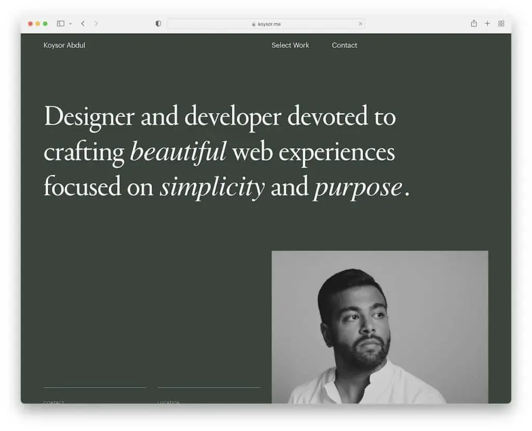Go back with the back arrow
The width and height of the screenshot is (532, 431).
click(83, 23)
